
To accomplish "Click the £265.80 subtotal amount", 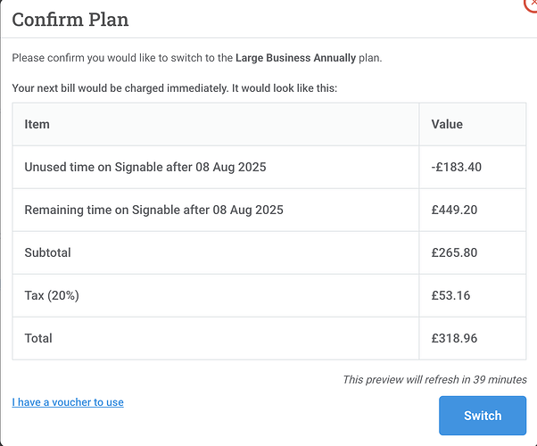I will 454,252.
